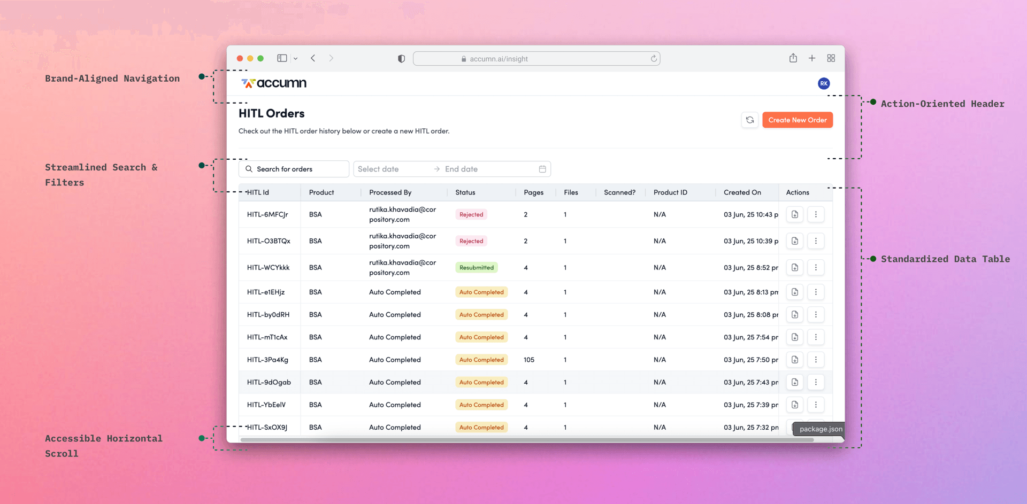Go back with the browser back arrow

pyautogui.click(x=313, y=58)
